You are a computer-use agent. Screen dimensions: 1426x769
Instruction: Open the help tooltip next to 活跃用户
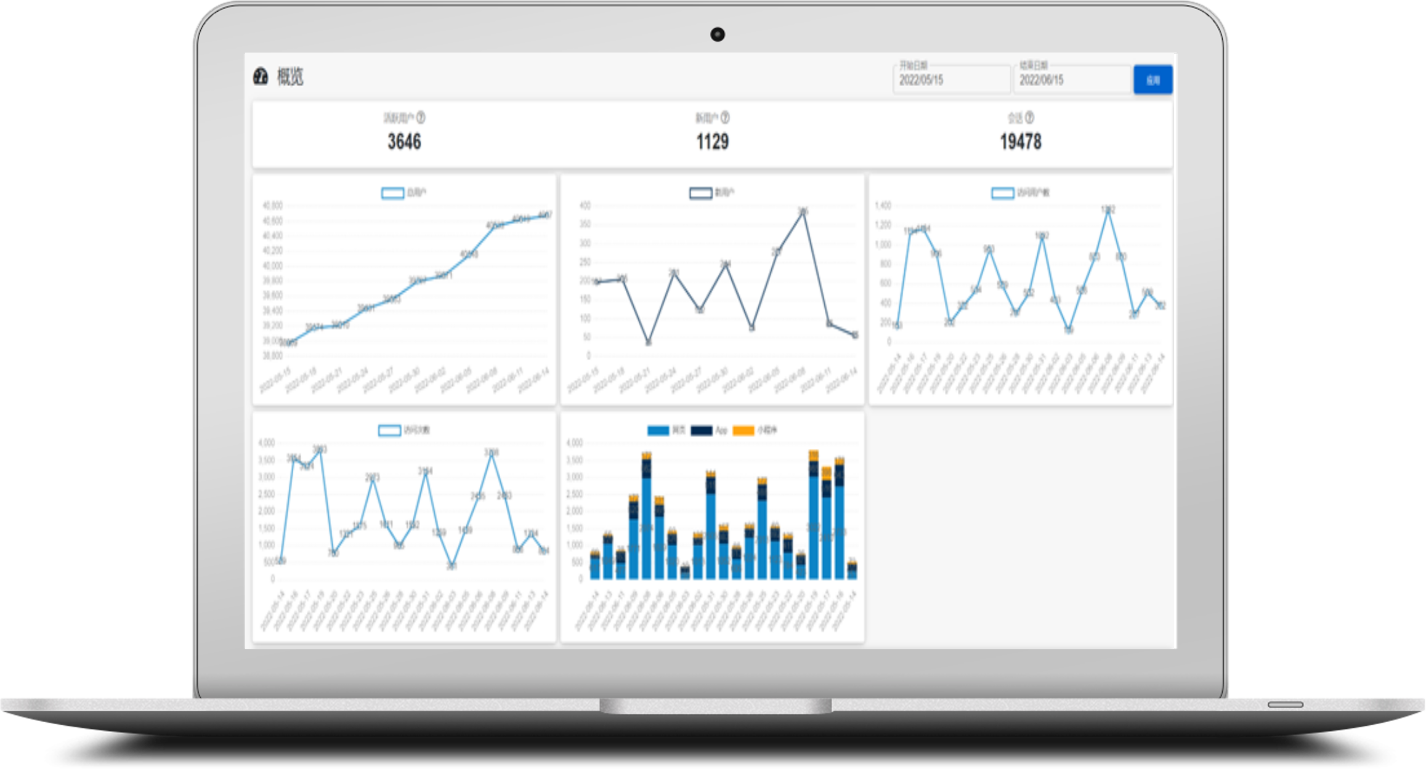421,117
